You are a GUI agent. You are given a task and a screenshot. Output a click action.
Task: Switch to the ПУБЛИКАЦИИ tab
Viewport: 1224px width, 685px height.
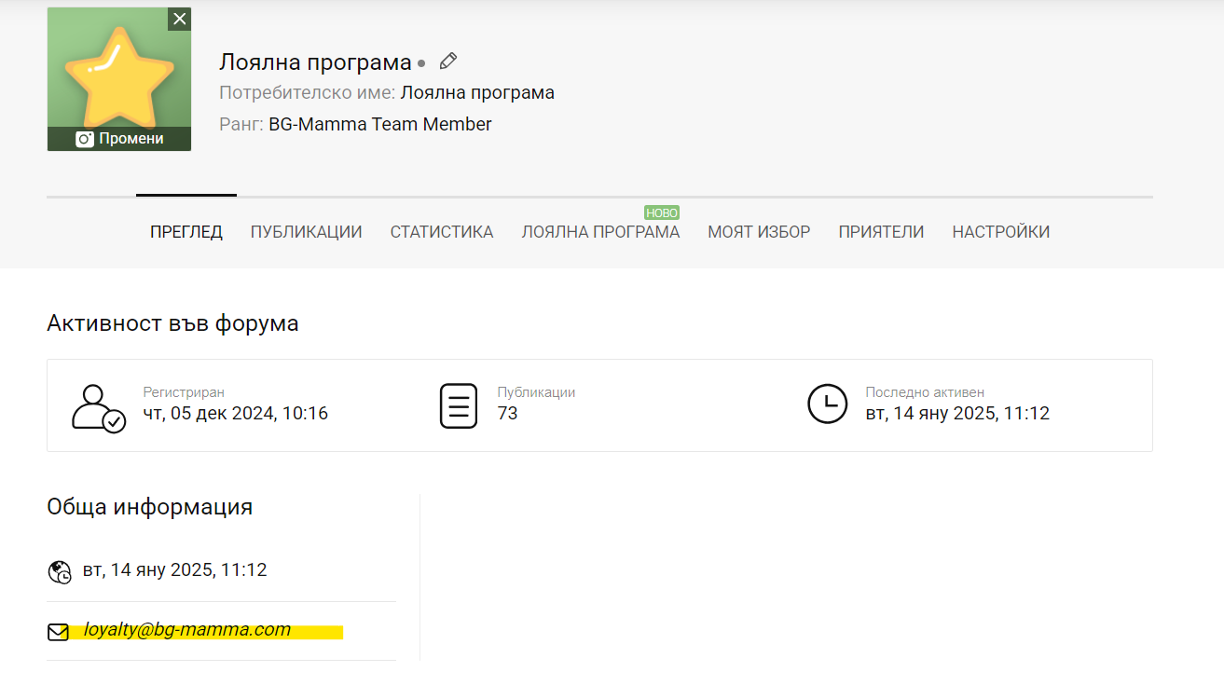306,232
